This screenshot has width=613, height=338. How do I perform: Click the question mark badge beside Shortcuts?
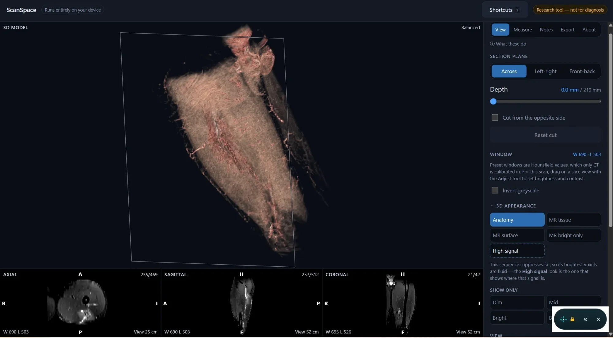pyautogui.click(x=517, y=10)
